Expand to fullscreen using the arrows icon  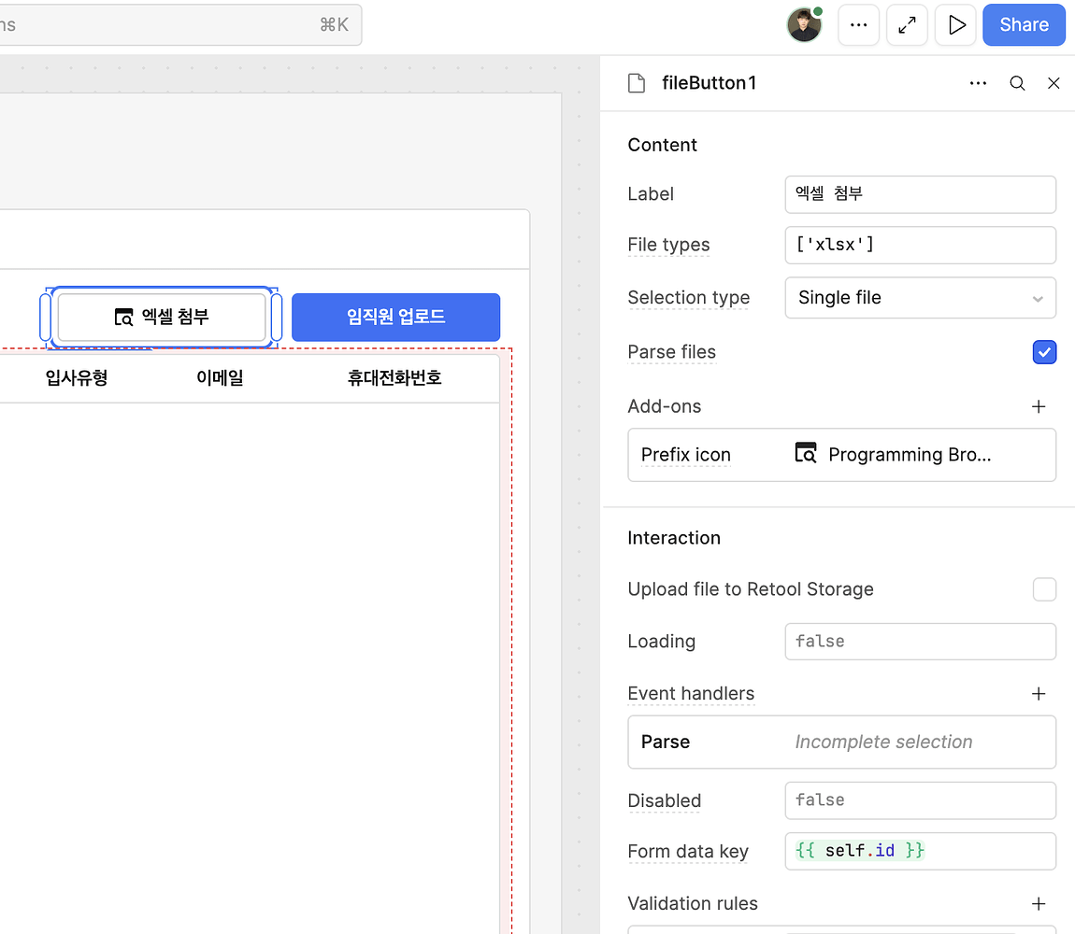(x=906, y=24)
